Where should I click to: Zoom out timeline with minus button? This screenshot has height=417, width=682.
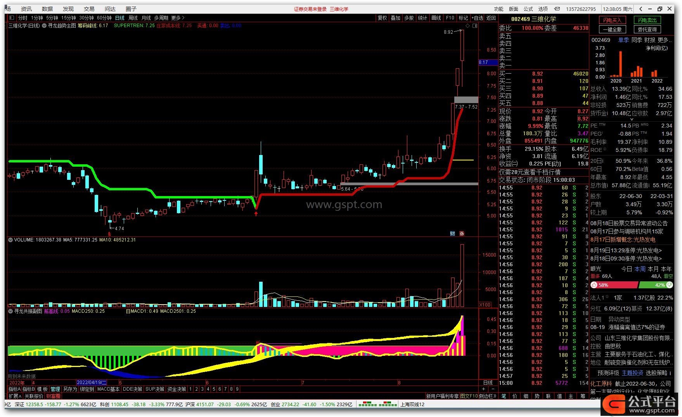pyautogui.click(x=493, y=389)
